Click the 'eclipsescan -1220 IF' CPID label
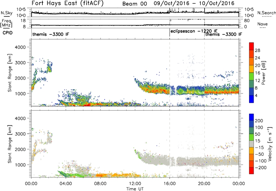276x191 pixels. pos(194,31)
